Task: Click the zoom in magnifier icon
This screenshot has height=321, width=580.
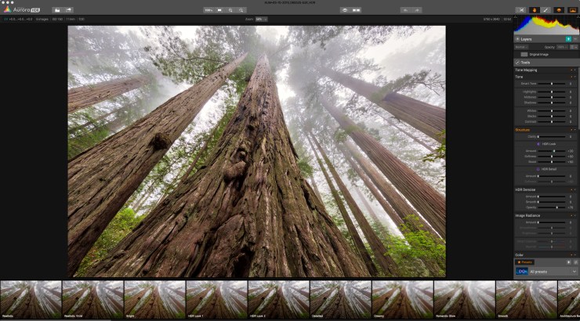Action: 230,10
